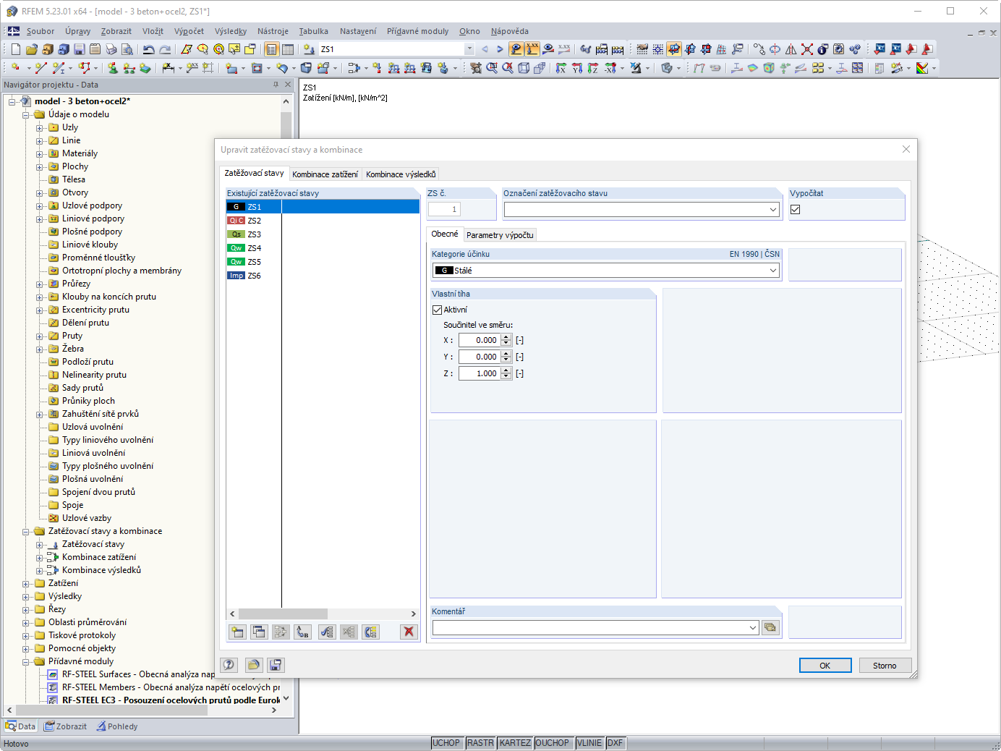Viewport: 1001px width, 751px height.
Task: Create a new load case in dialog
Action: click(x=237, y=632)
